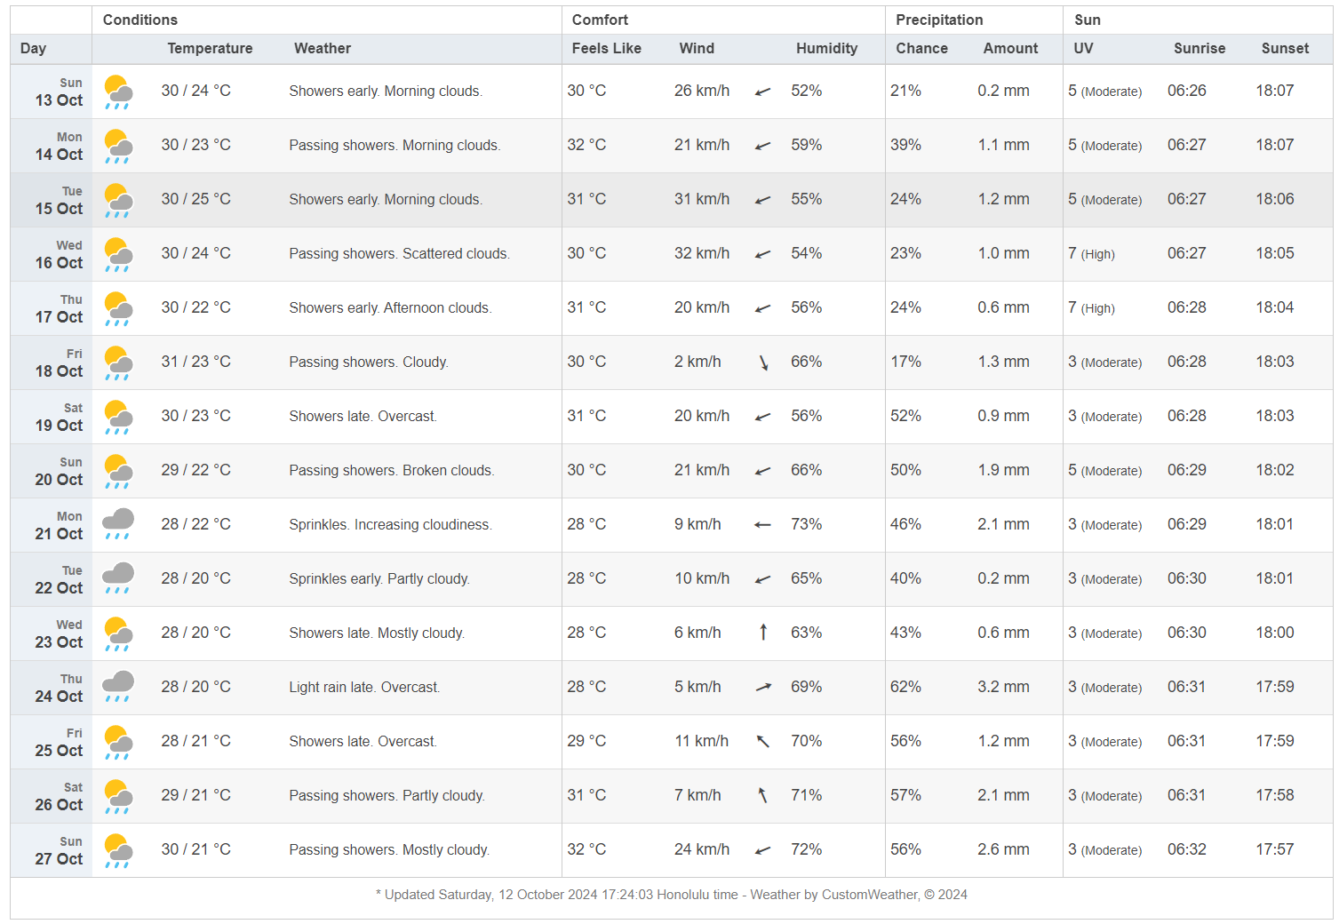The image size is (1339, 924).
Task: Click the cloud icon for Tue 22 Oct
Action: click(x=118, y=578)
